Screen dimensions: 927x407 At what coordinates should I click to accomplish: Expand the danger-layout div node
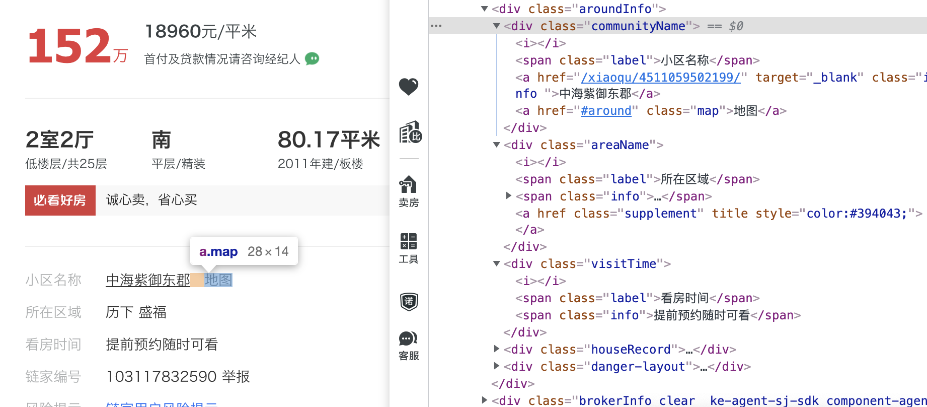[x=496, y=366]
